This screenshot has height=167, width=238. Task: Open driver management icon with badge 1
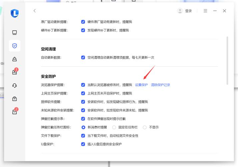pos(15,72)
